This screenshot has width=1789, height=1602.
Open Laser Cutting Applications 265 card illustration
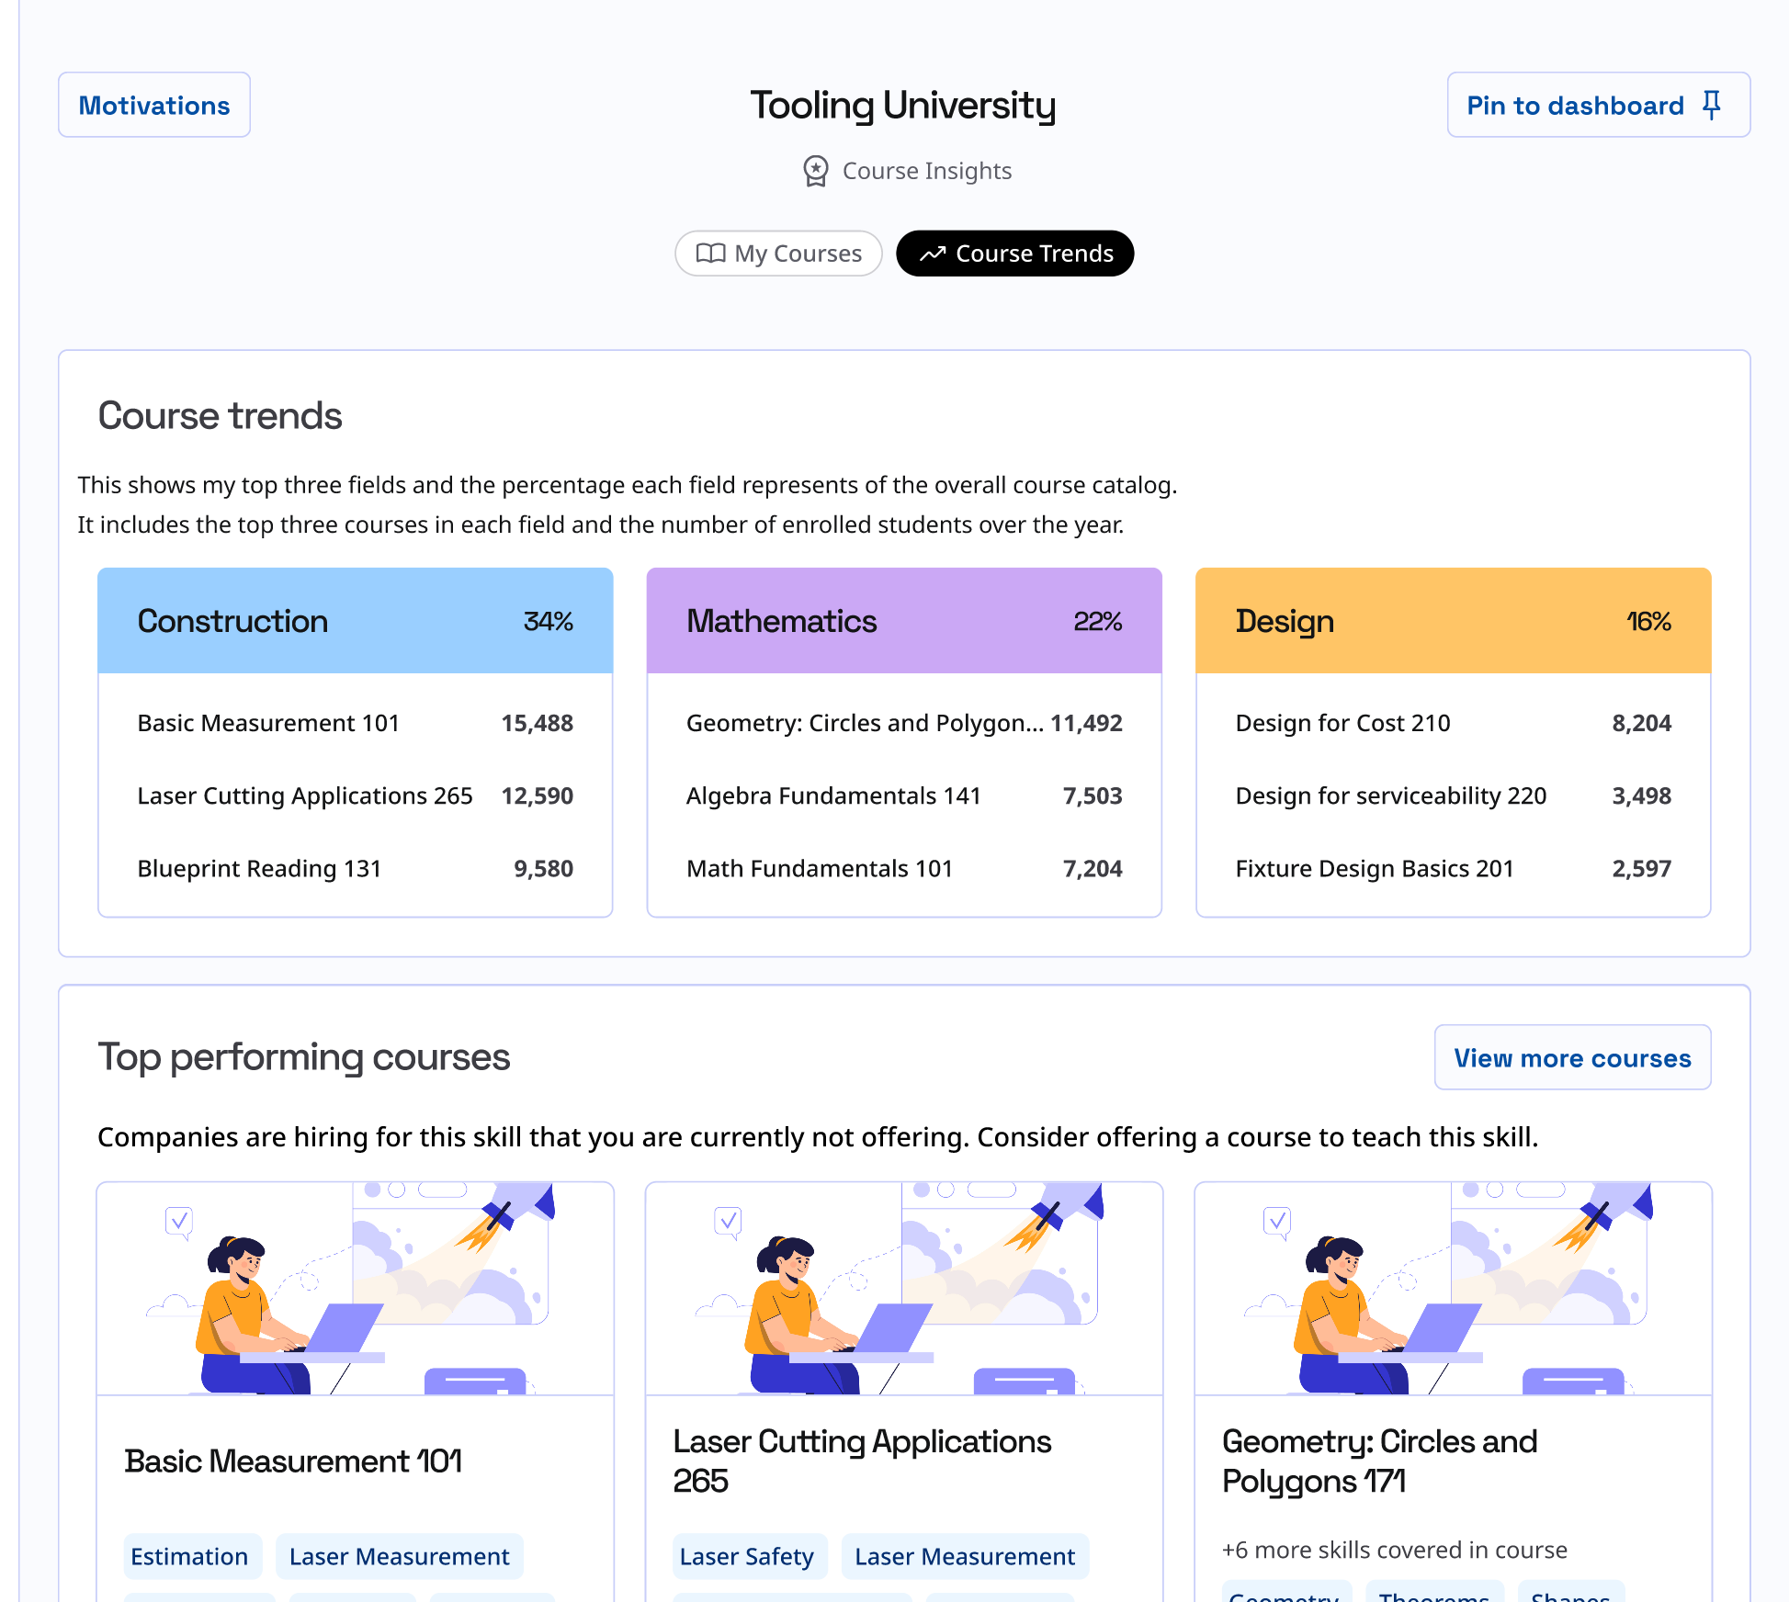pyautogui.click(x=904, y=1288)
